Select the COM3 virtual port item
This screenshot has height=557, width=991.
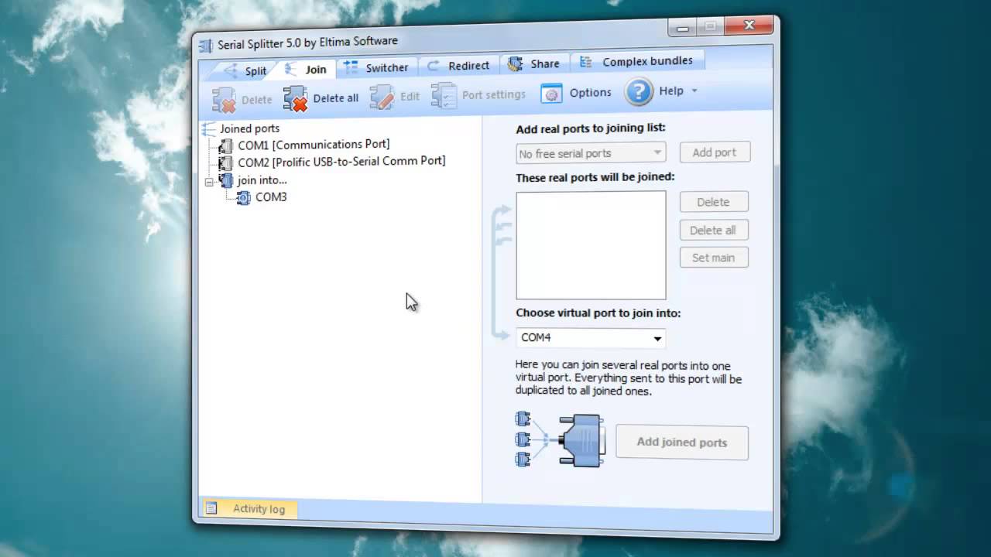pyautogui.click(x=271, y=197)
